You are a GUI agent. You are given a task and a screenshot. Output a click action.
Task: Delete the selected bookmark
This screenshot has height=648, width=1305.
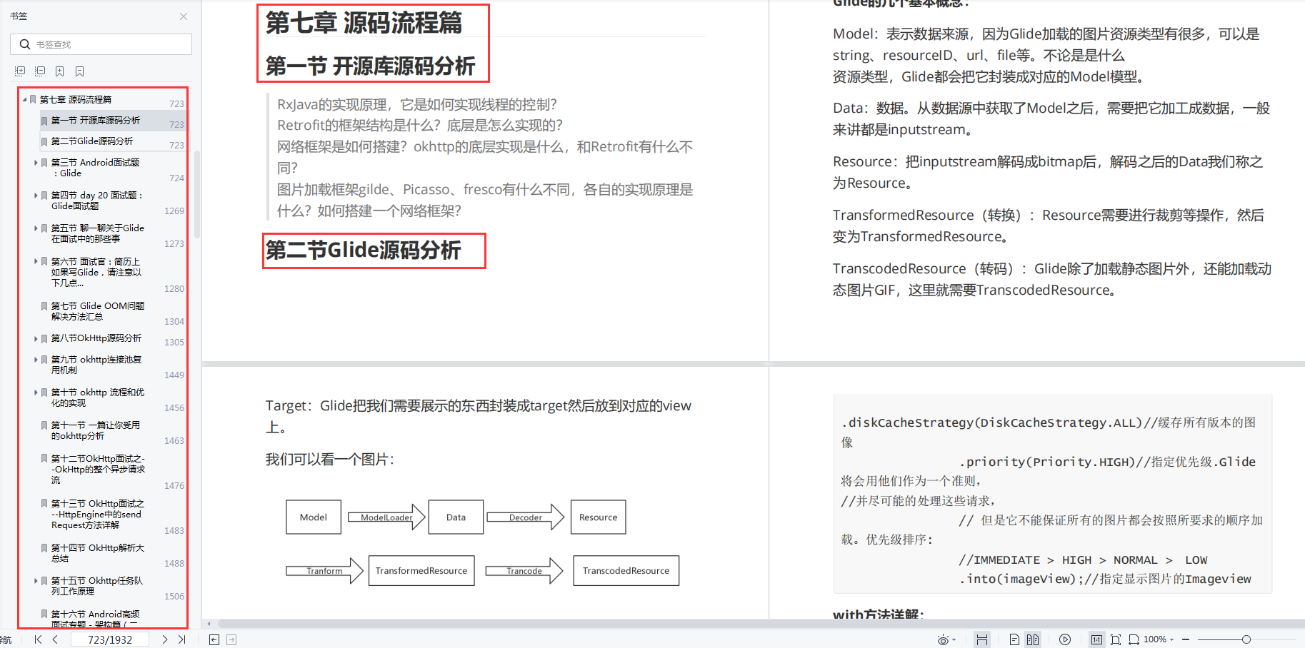click(x=80, y=71)
